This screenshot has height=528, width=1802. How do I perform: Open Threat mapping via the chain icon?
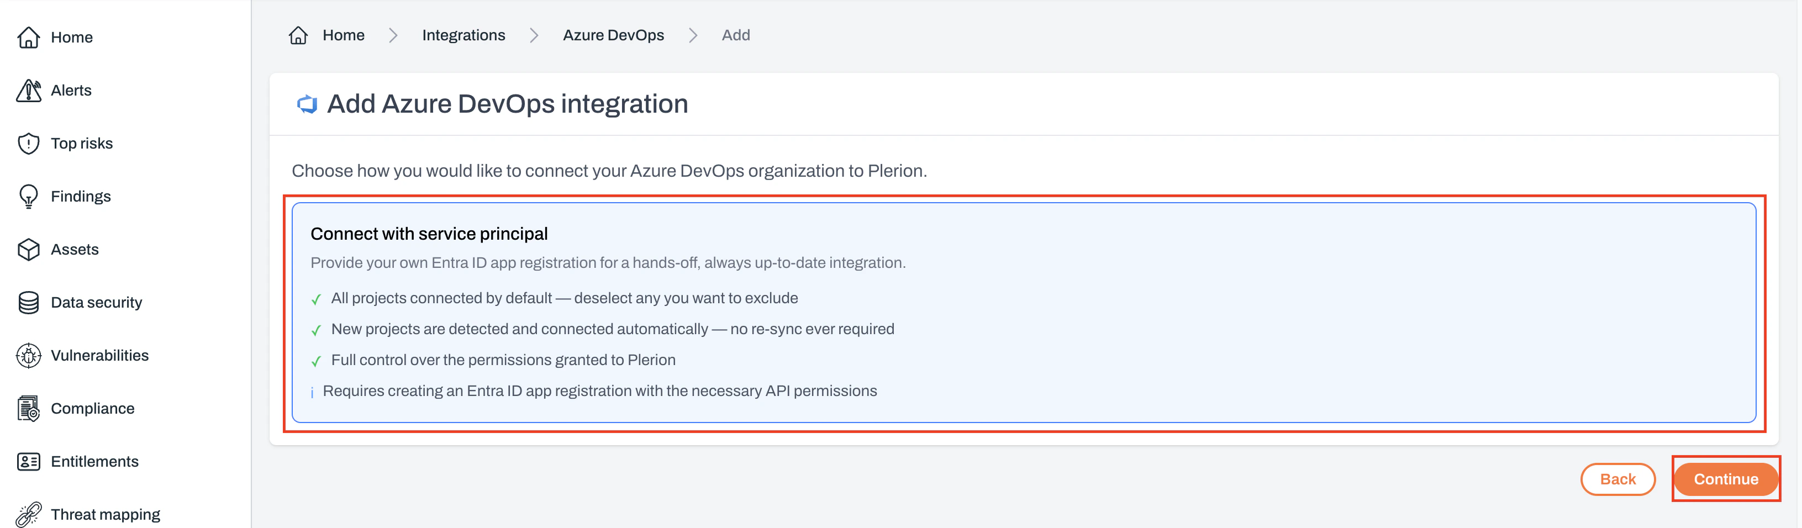[28, 514]
